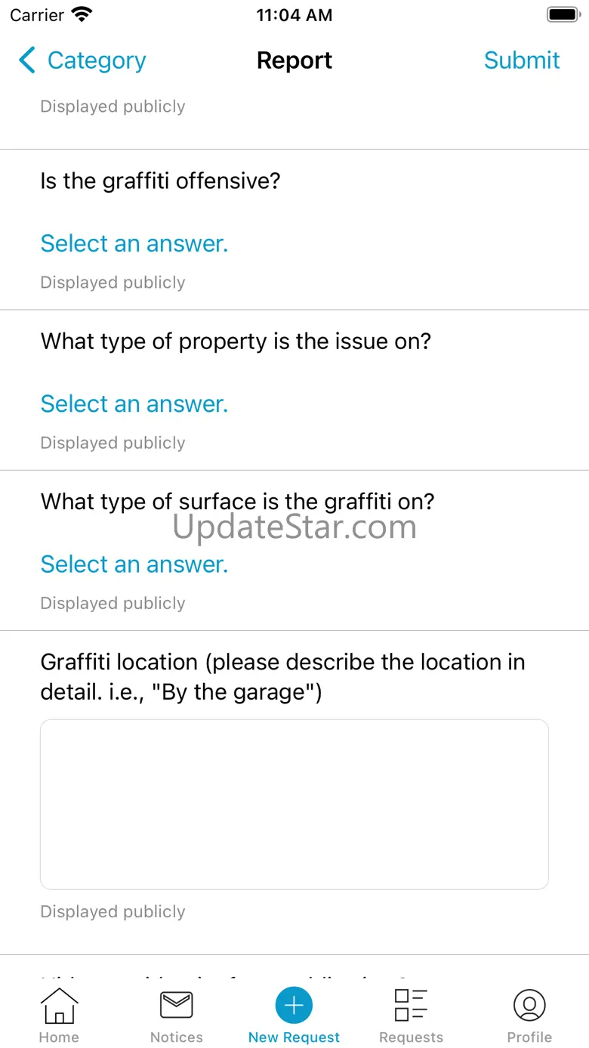Viewport: 589px width, 1048px height.
Task: Switch to the Requests tab label
Action: click(411, 1037)
